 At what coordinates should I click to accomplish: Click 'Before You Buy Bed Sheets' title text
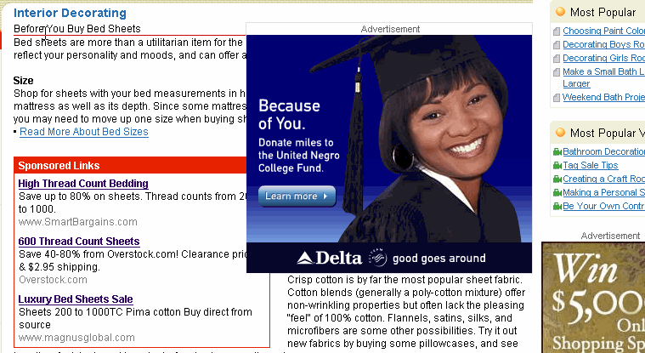coord(77,29)
